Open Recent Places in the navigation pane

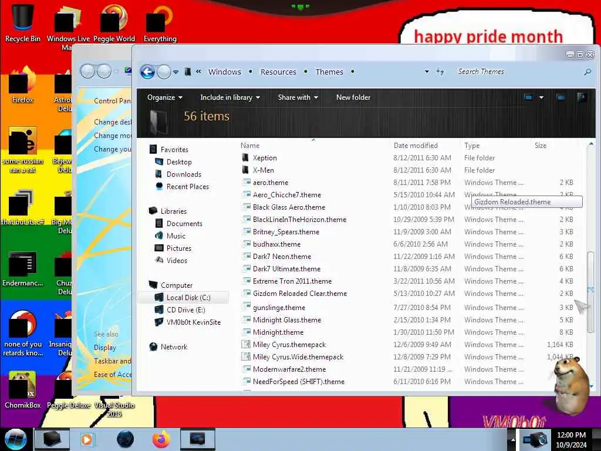coord(188,186)
